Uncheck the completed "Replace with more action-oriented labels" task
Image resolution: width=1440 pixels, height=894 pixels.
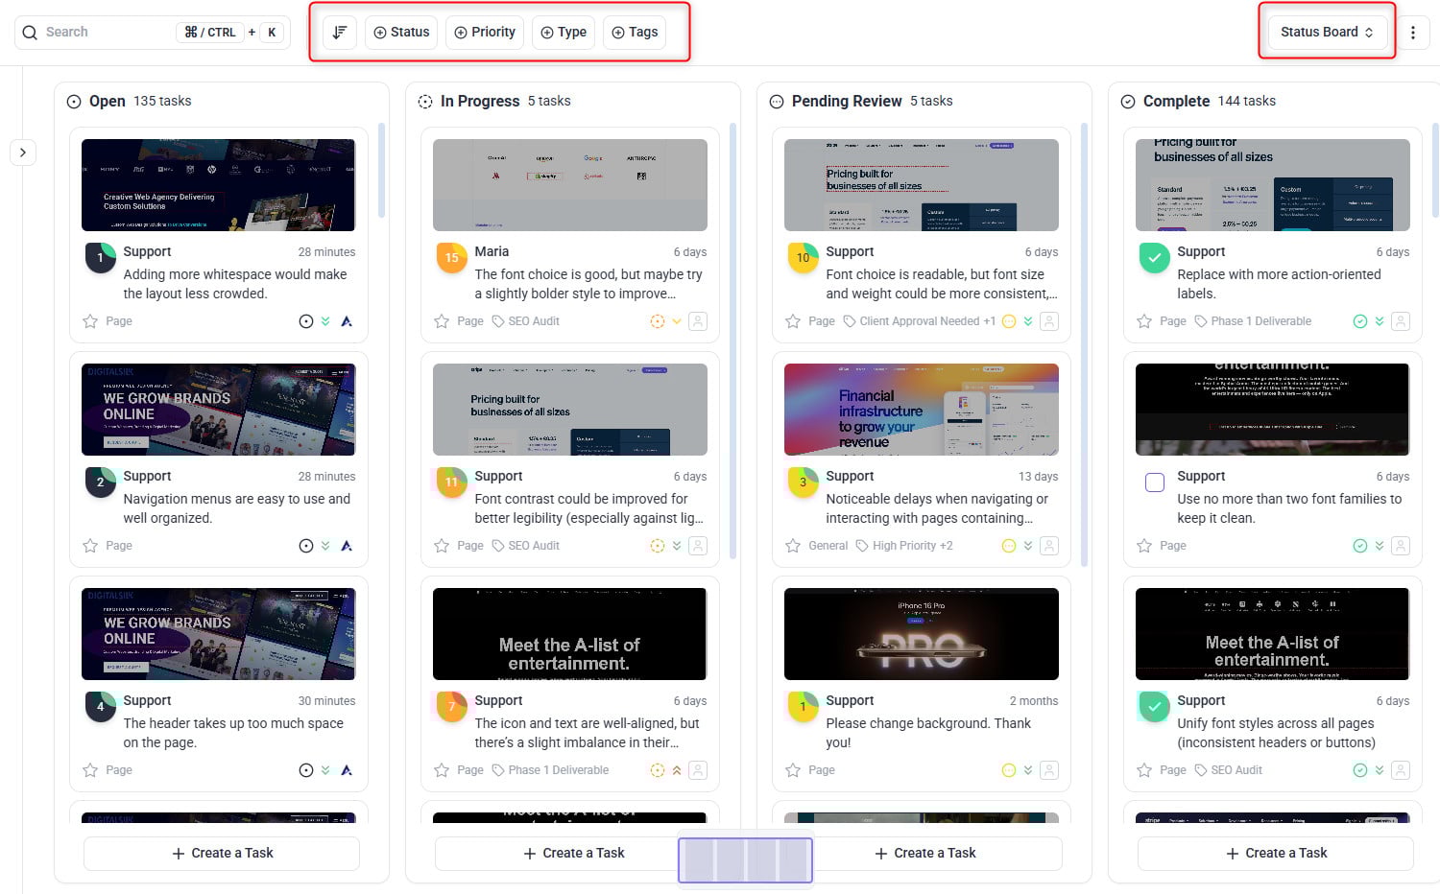(x=1154, y=258)
